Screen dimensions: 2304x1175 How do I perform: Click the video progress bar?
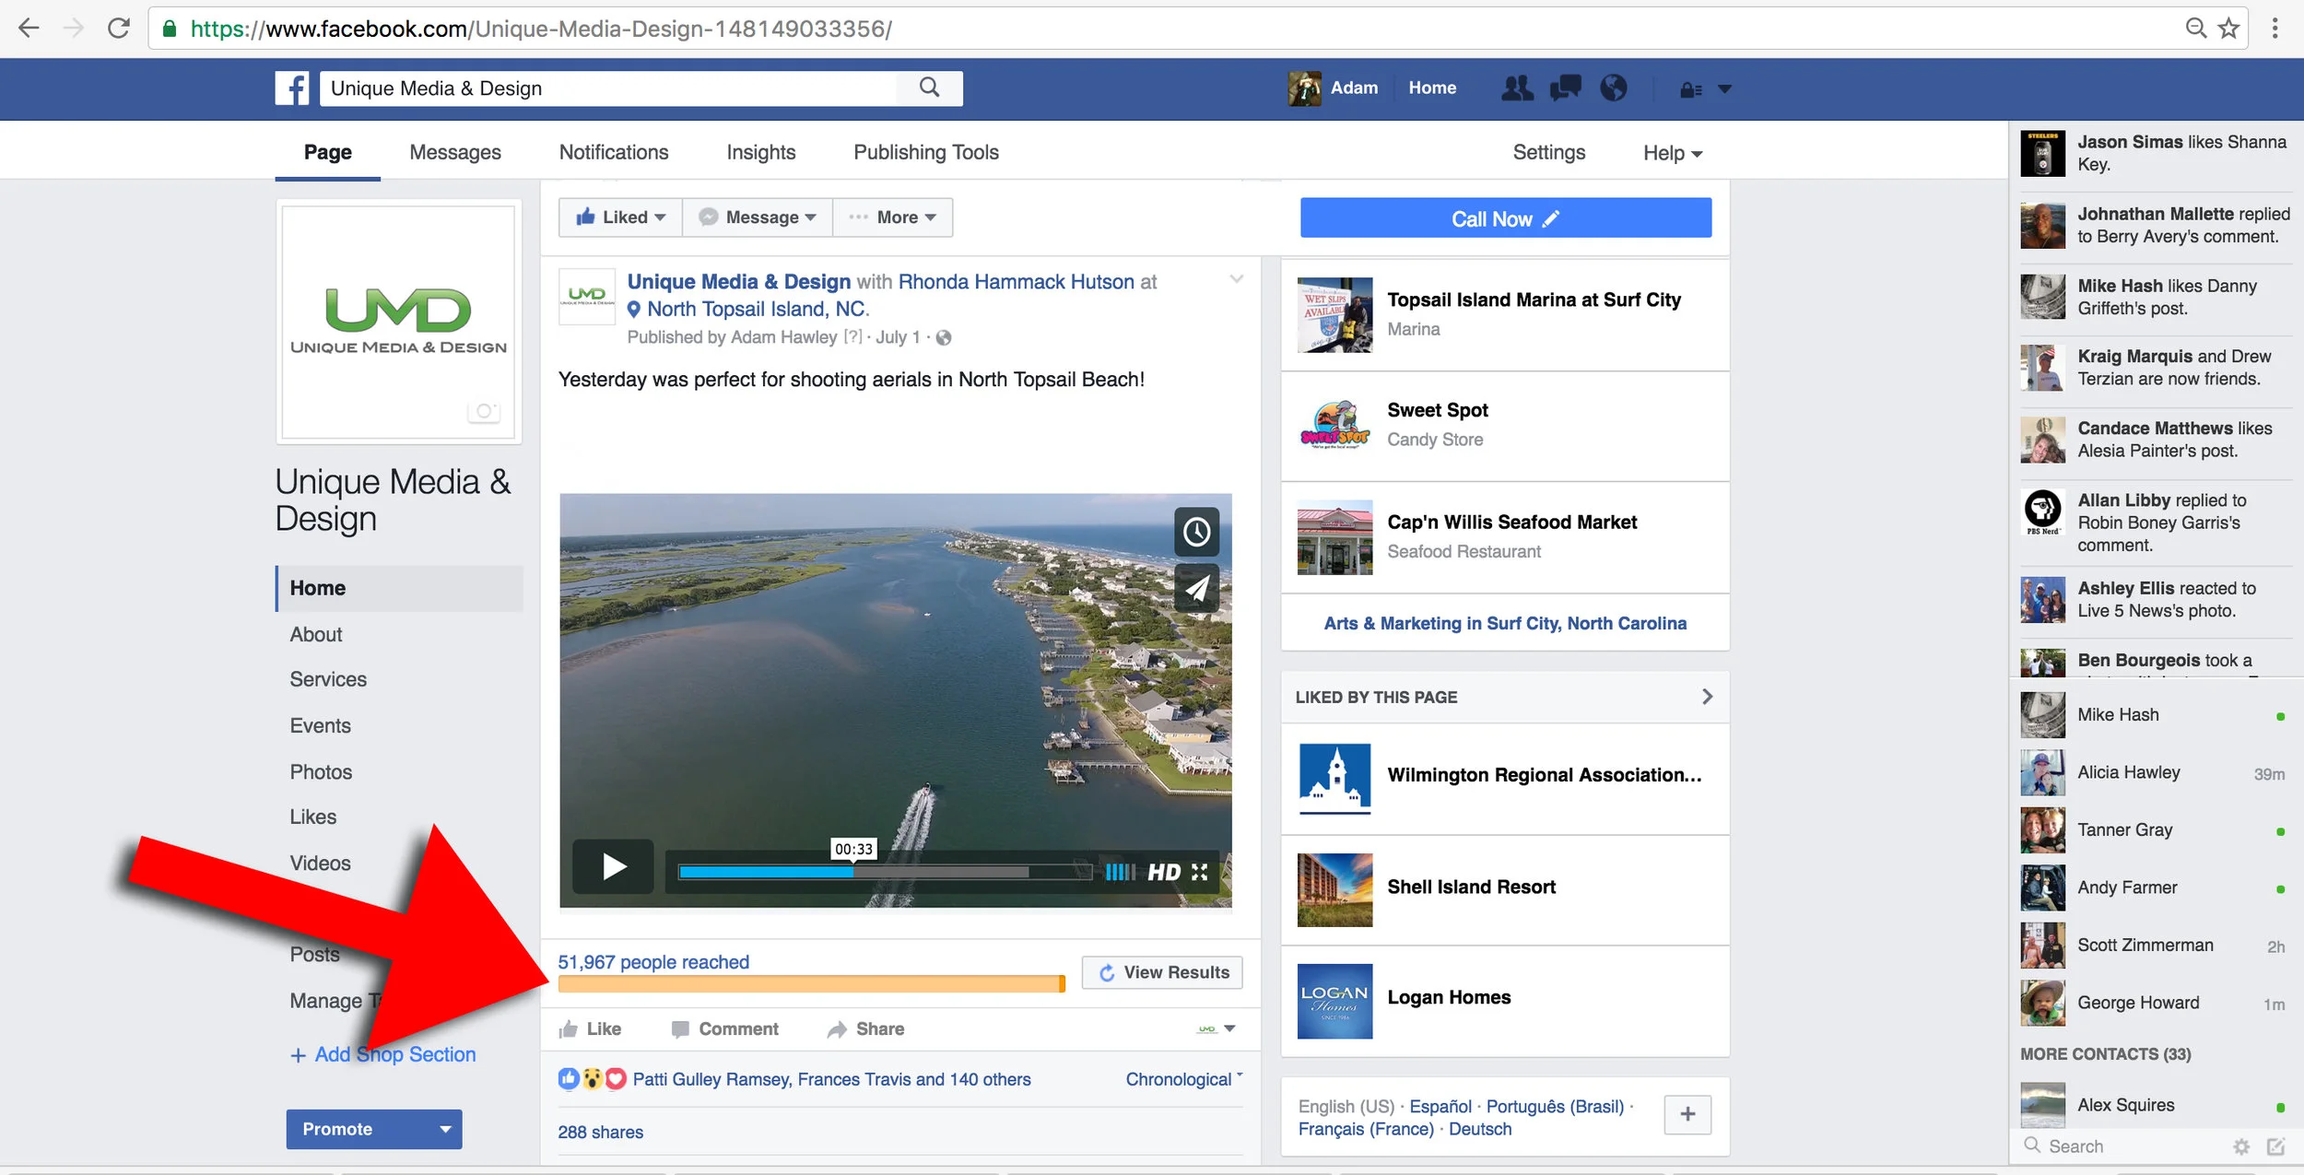(x=883, y=872)
